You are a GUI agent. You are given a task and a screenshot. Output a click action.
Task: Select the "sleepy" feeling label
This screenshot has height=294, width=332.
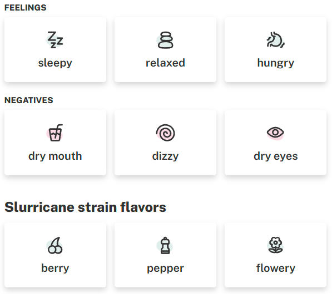(55, 63)
